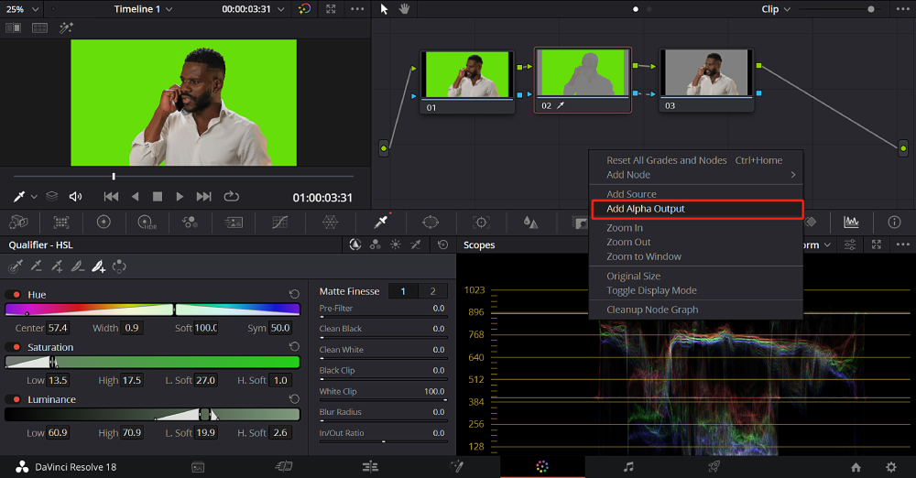Open the Color Warper palette
The width and height of the screenshot is (916, 478).
(330, 222)
